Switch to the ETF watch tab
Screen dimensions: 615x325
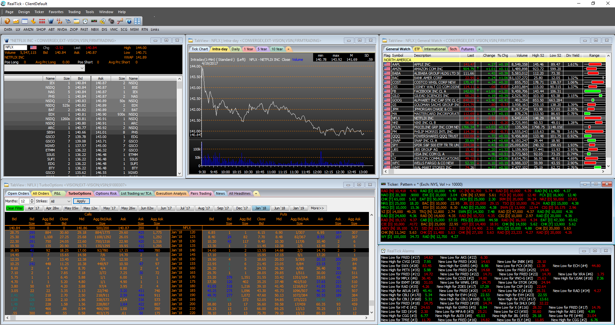(417, 49)
